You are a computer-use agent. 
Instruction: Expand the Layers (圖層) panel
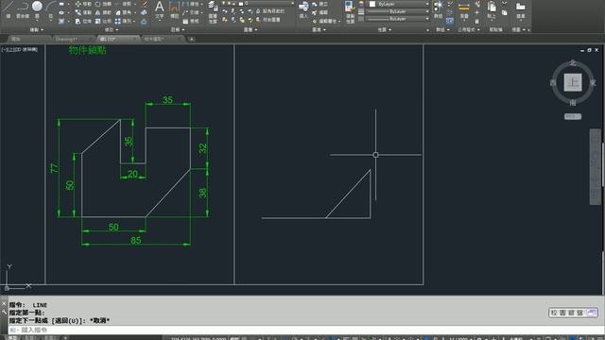(x=251, y=29)
